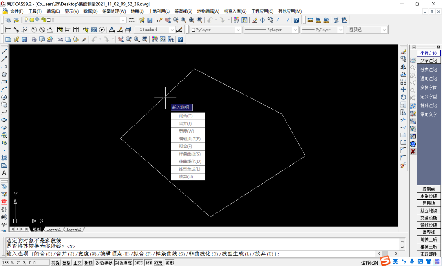The image size is (442, 266).
Task: Open the ByLayer linetype dropdown
Action: (295, 29)
